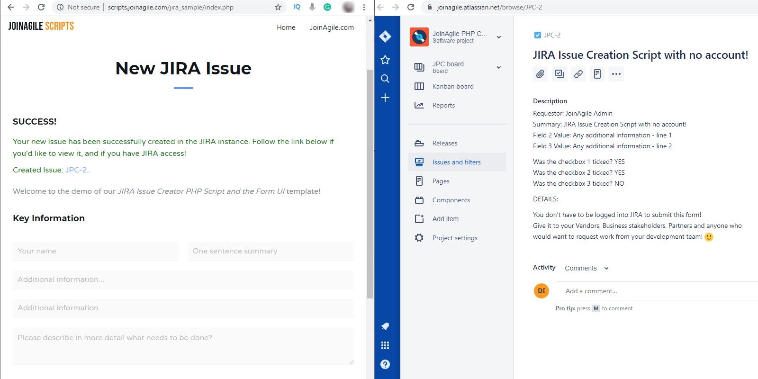Click the Your name input field

tap(96, 251)
